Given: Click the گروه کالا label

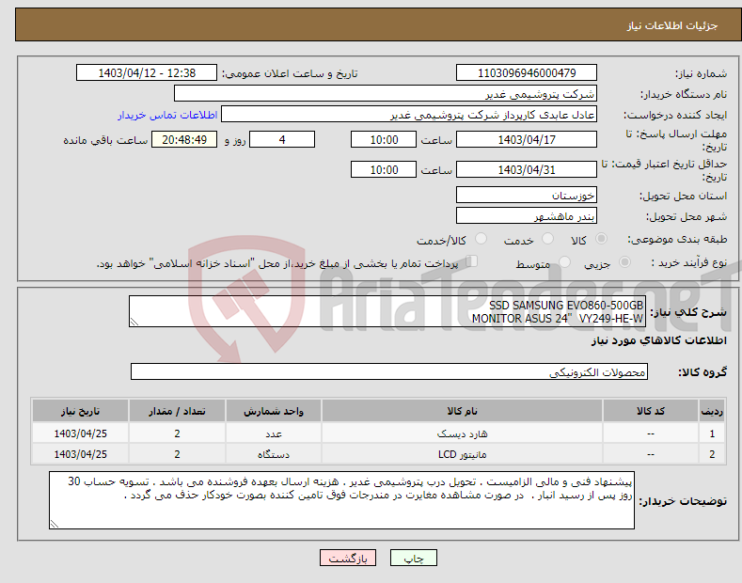Looking at the screenshot, I should (x=703, y=372).
